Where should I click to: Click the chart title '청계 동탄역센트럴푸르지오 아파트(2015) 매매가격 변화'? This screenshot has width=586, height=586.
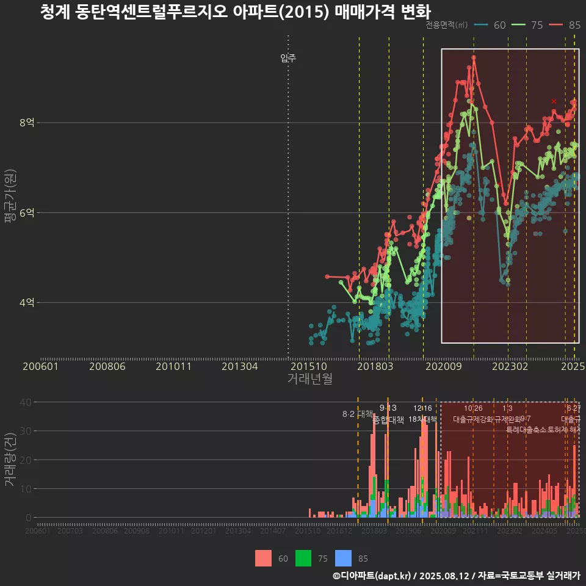236,12
